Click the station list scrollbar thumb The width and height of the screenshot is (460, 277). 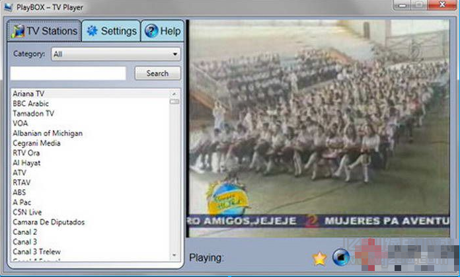174,102
